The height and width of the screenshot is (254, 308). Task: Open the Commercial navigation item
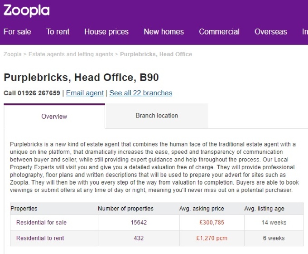tap(219, 32)
